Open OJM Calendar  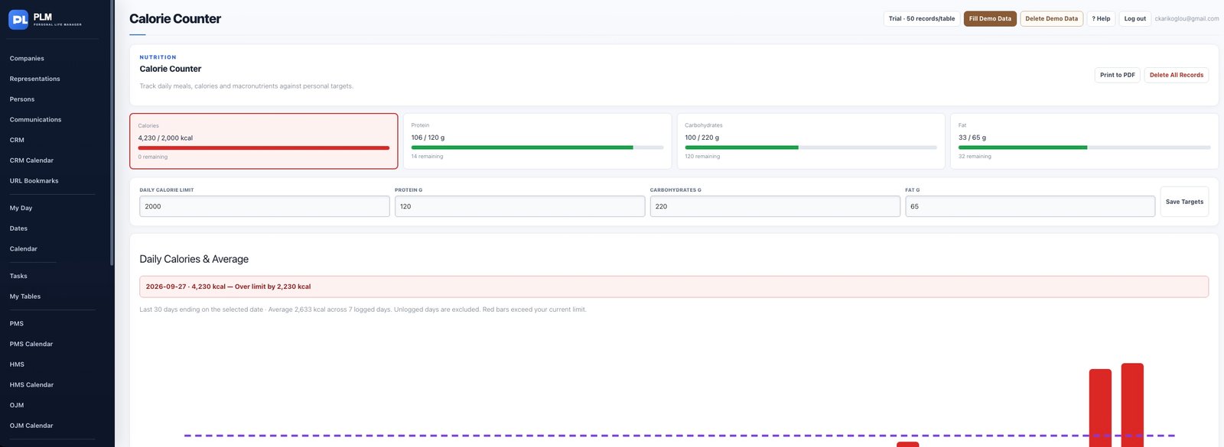click(x=31, y=426)
